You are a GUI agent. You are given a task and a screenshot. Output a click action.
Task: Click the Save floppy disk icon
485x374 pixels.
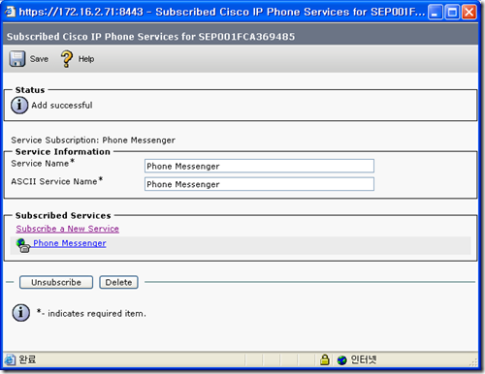point(16,59)
